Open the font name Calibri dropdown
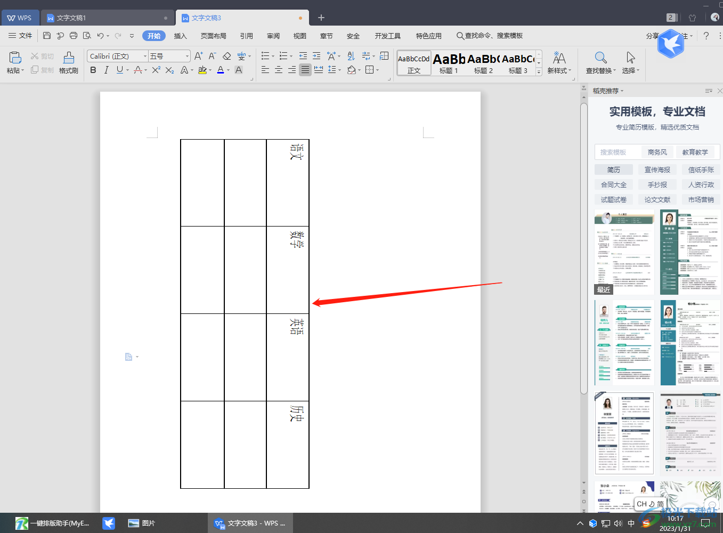Screen dimensions: 723x533 [x=145, y=56]
